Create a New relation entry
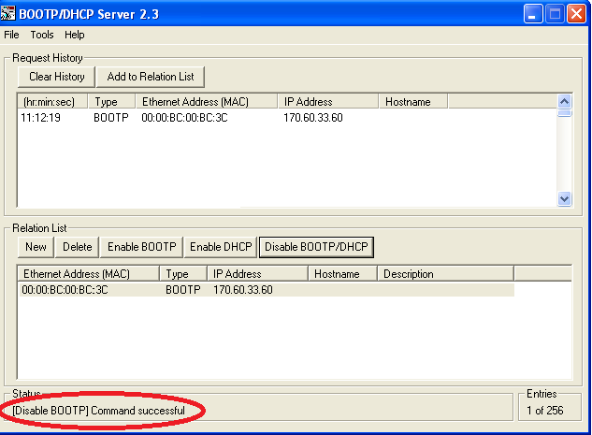The width and height of the screenshot is (592, 435). pos(36,247)
